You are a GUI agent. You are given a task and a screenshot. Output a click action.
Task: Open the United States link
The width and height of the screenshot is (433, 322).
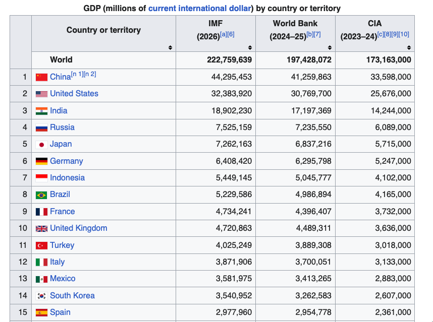tap(74, 93)
